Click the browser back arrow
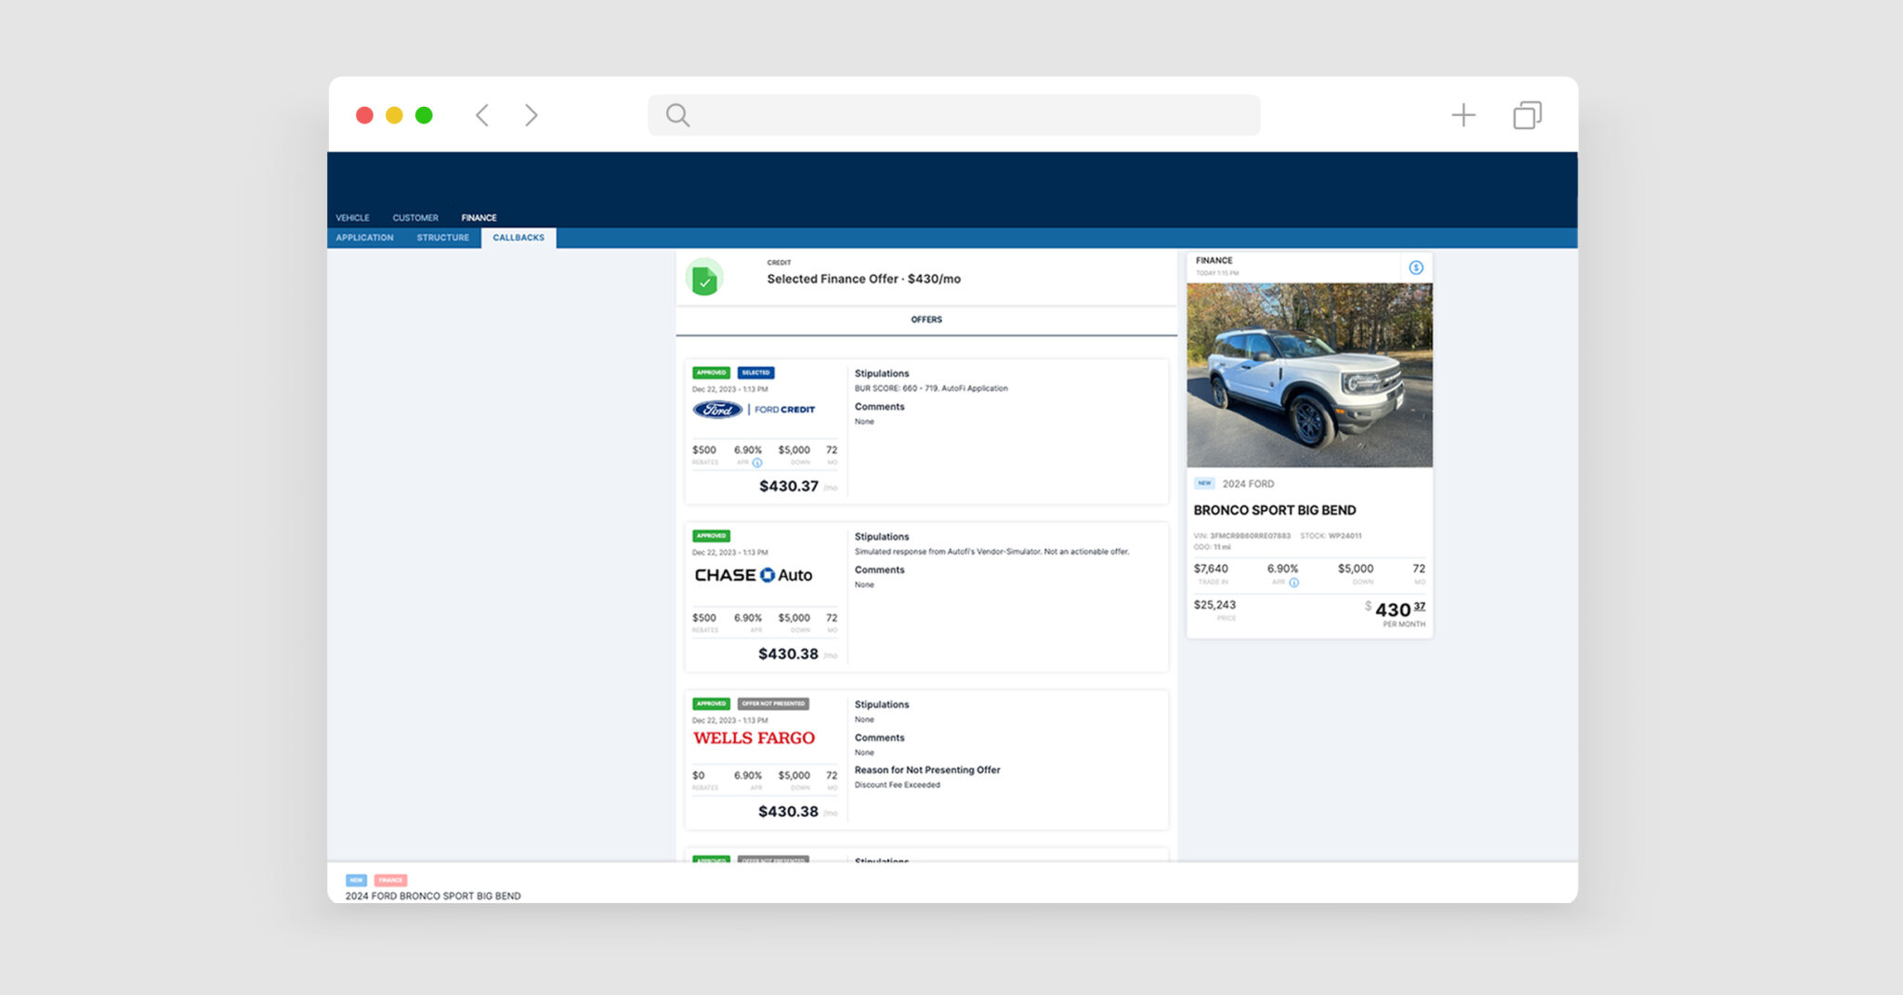The height and width of the screenshot is (995, 1903). pos(482,115)
